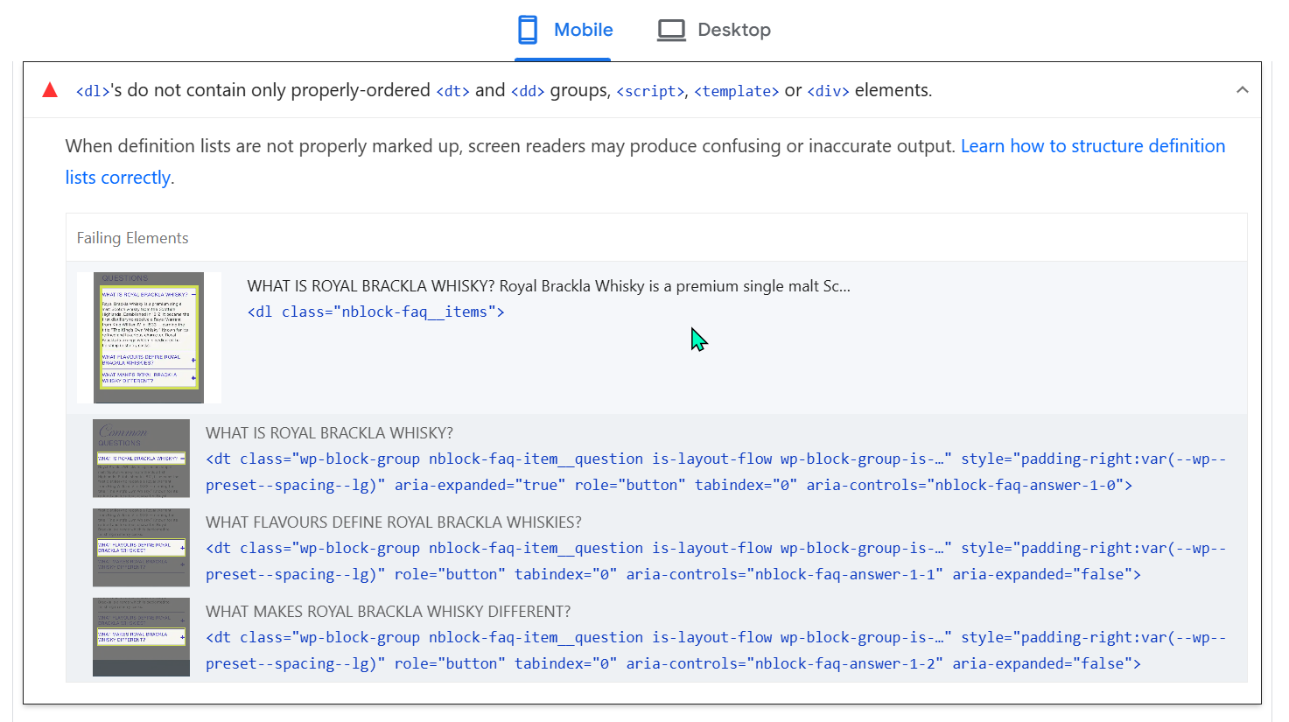Viewport: 1289px width, 722px height.
Task: Click the red warning triangle icon
Action: (x=50, y=90)
